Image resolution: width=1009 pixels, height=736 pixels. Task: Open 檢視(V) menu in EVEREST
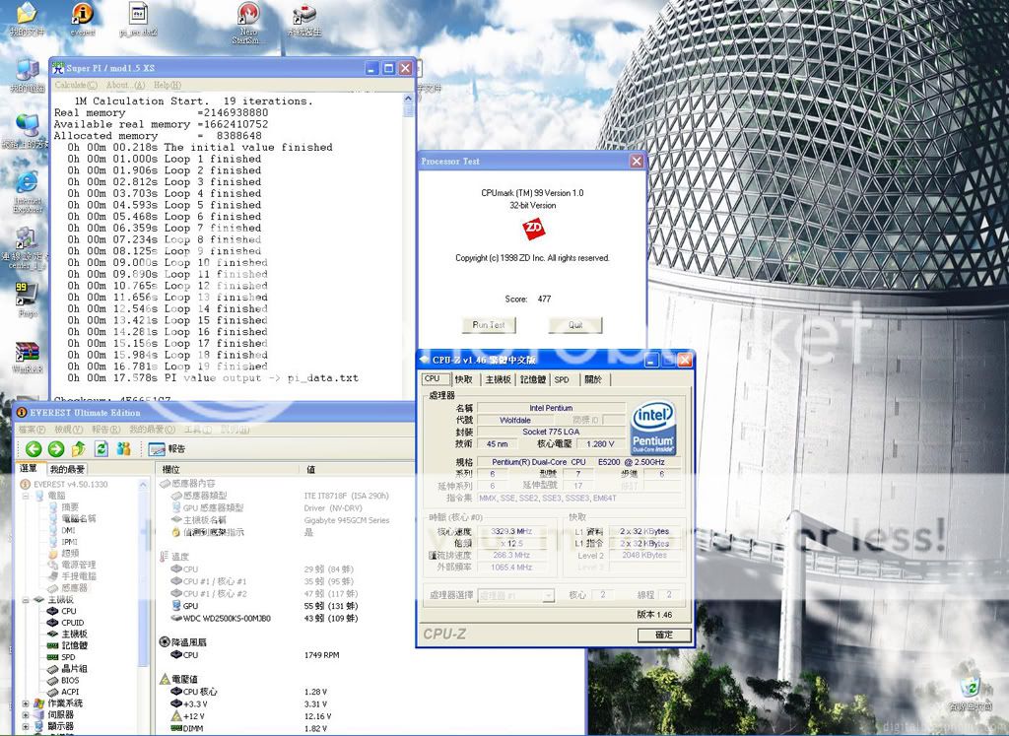68,430
